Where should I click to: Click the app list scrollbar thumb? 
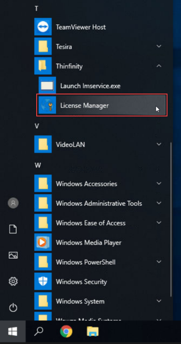tap(171, 219)
